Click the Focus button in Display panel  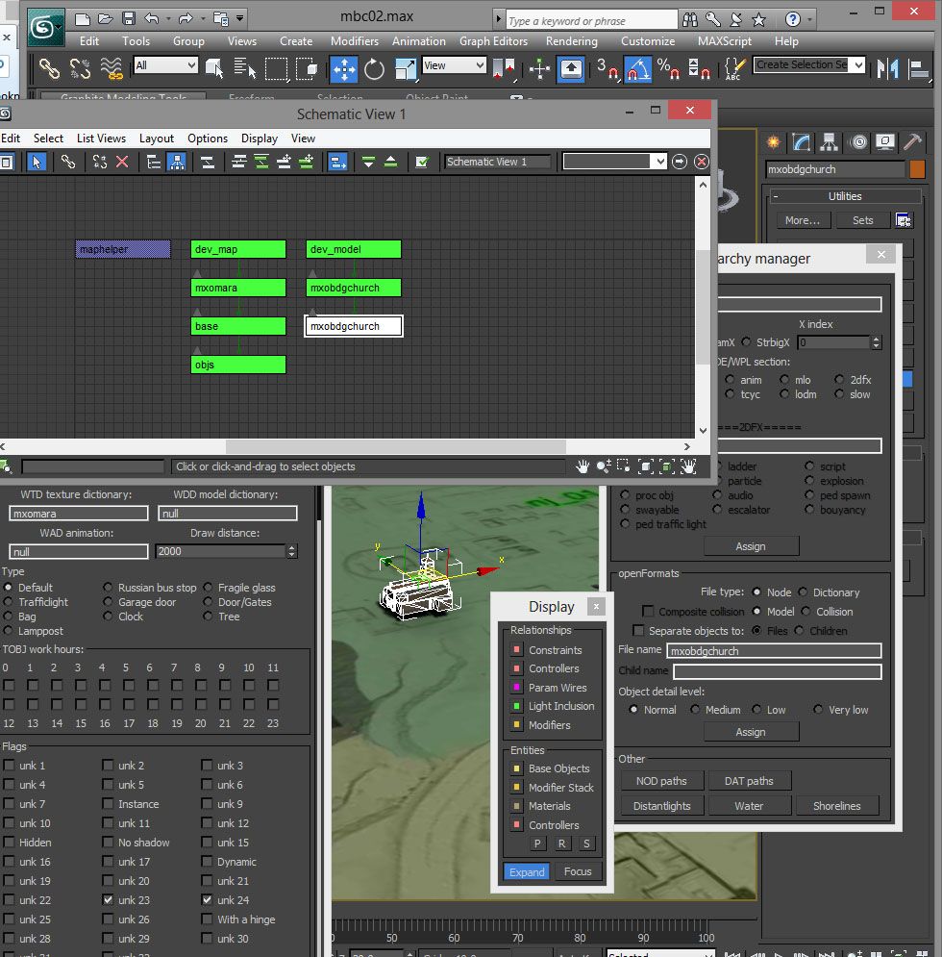pyautogui.click(x=577, y=871)
